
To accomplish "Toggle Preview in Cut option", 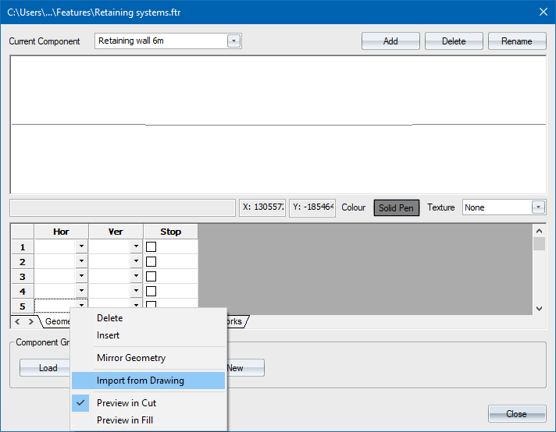I will pos(127,403).
